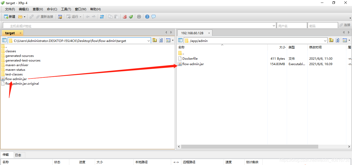Expand the /app/admin path dropdown arrow
Image resolution: width=352 pixels, height=165 pixels.
point(325,41)
